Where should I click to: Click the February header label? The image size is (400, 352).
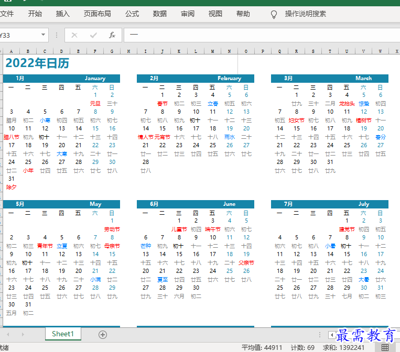(229, 78)
